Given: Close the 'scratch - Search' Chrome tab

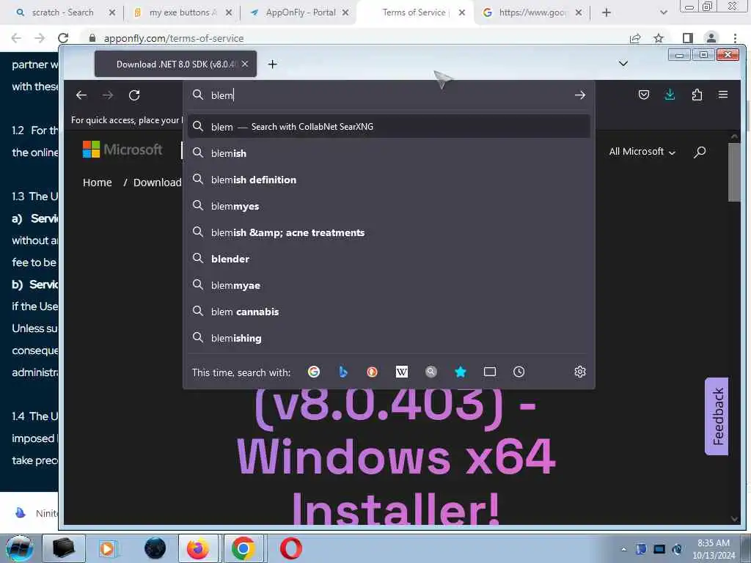Looking at the screenshot, I should [112, 12].
